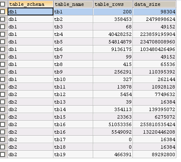Sort by the table_schema column header
The image size is (181, 162).
[x=31, y=4]
